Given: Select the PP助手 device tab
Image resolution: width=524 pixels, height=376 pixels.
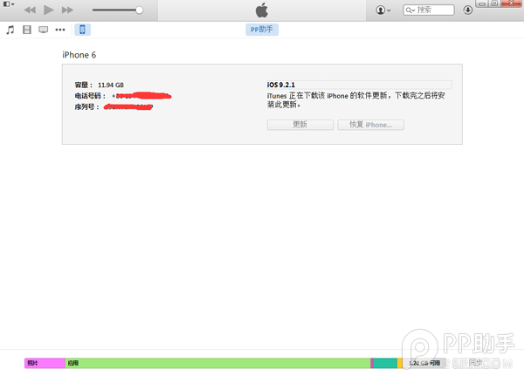Looking at the screenshot, I should point(262,30).
